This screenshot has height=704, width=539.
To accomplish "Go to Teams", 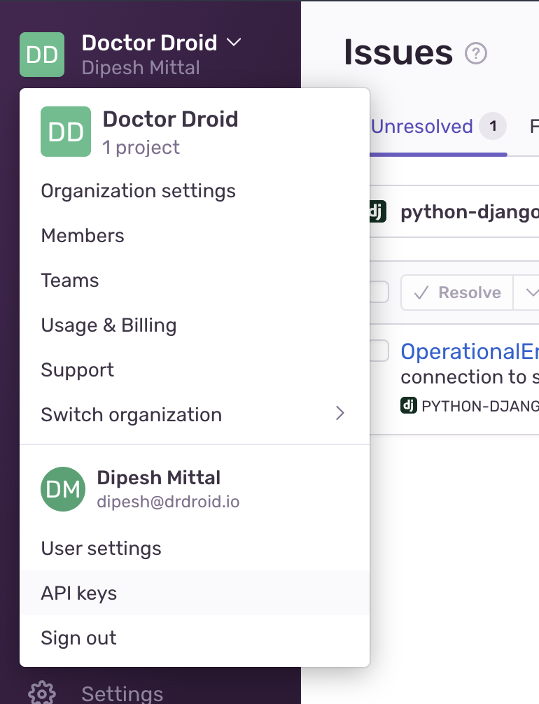I will [x=195, y=281].
